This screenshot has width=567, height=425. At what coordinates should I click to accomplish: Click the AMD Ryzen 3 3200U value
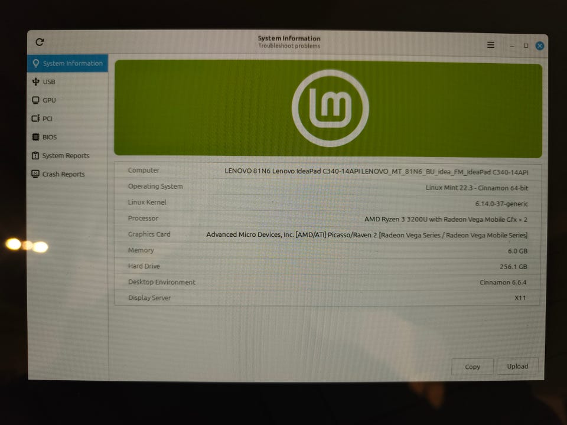446,220
